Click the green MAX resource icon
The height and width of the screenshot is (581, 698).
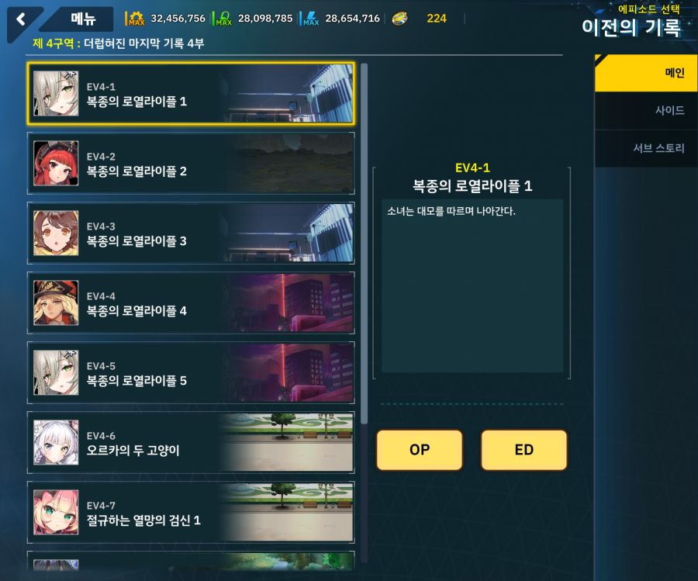point(223,19)
